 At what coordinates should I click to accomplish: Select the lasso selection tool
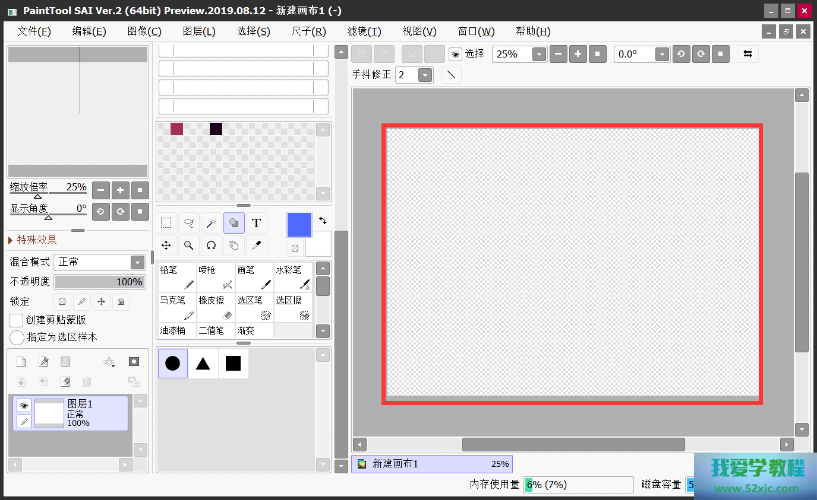tap(188, 223)
